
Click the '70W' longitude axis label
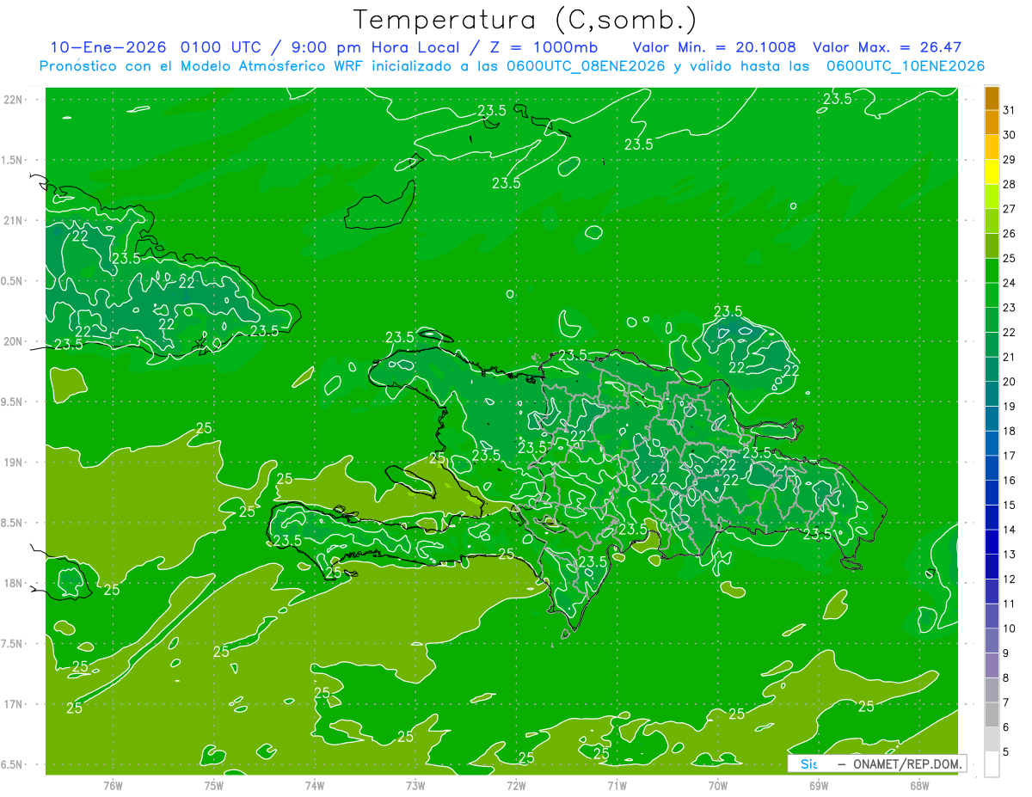click(x=717, y=786)
